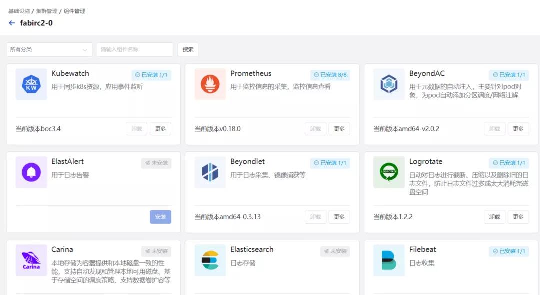Click the Logrotate component title
The image size is (540, 295).
click(426, 162)
